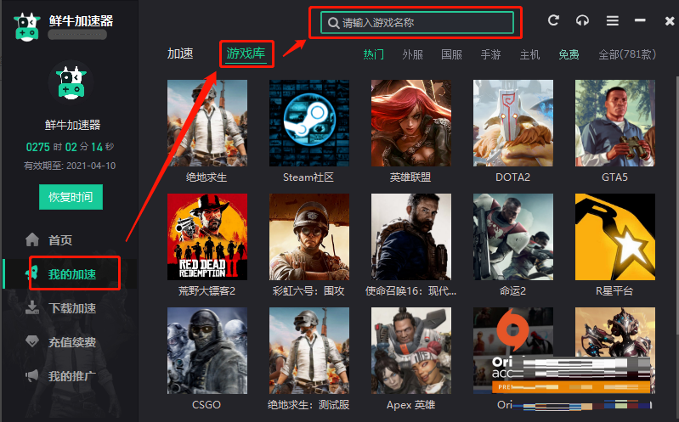This screenshot has height=422, width=679.
Task: Click the home icon beside 首页
Action: (x=32, y=239)
